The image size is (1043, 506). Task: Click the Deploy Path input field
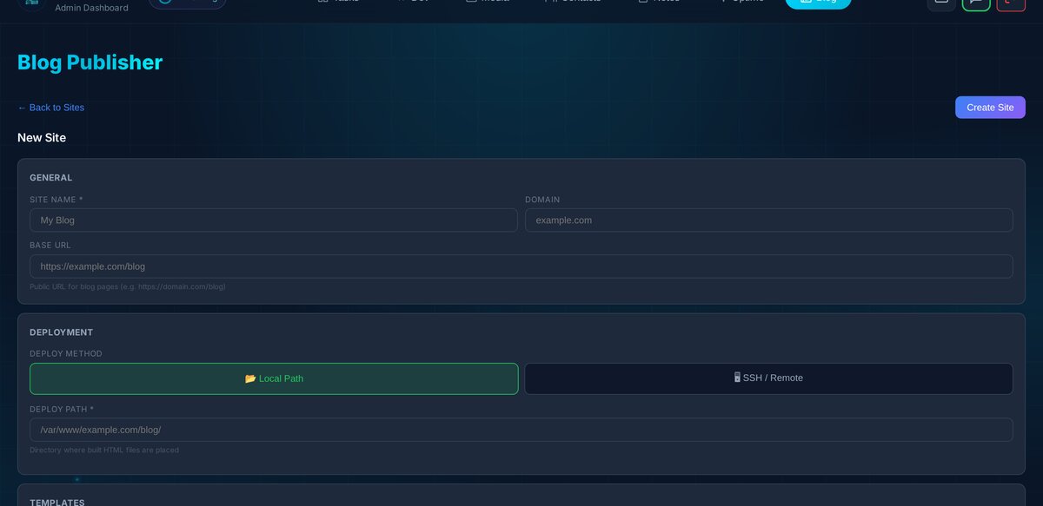(521, 429)
